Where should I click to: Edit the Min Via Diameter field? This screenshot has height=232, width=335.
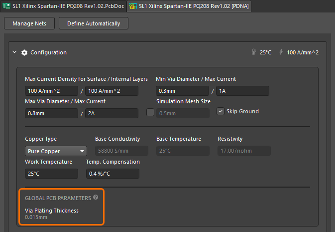pyautogui.click(x=182, y=91)
